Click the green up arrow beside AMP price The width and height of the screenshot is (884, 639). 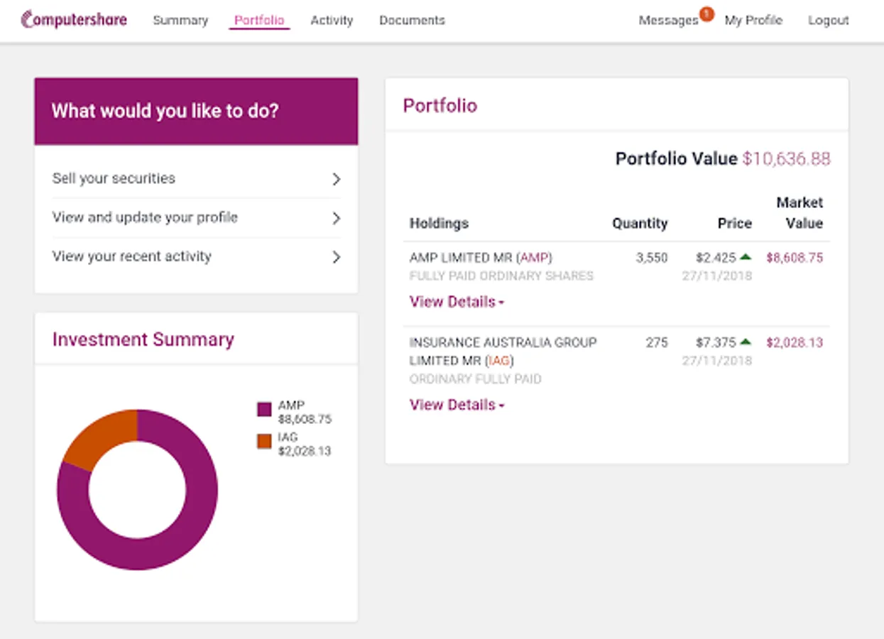pos(746,257)
